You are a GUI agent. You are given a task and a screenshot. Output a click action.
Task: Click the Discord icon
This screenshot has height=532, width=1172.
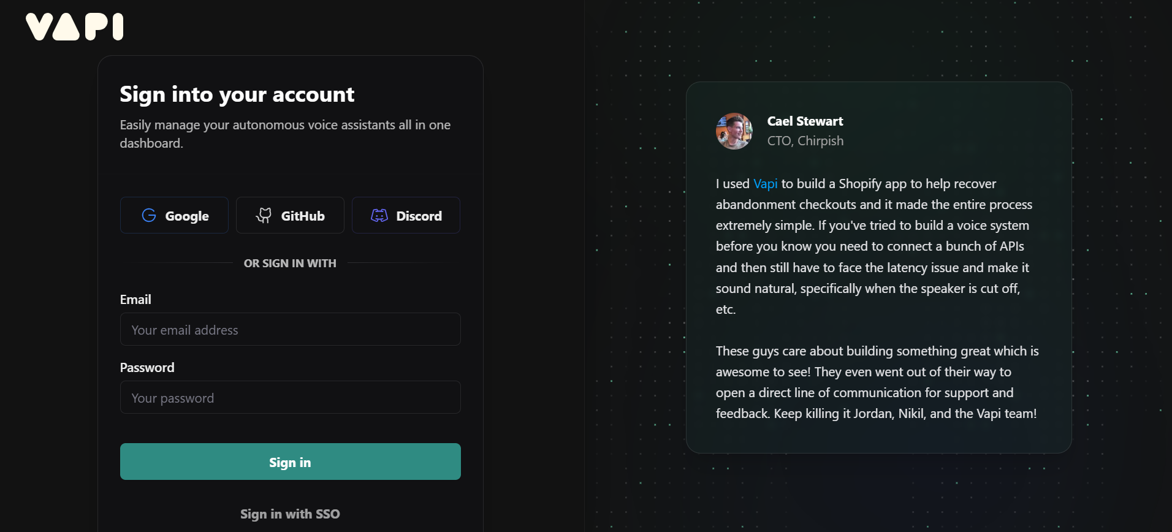pos(379,215)
